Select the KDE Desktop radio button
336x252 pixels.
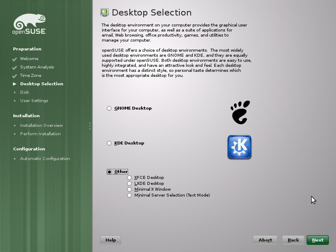tap(109, 143)
